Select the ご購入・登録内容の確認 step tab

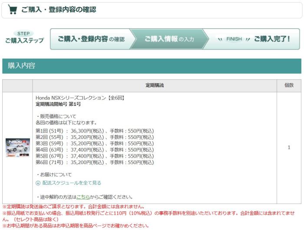click(x=91, y=39)
